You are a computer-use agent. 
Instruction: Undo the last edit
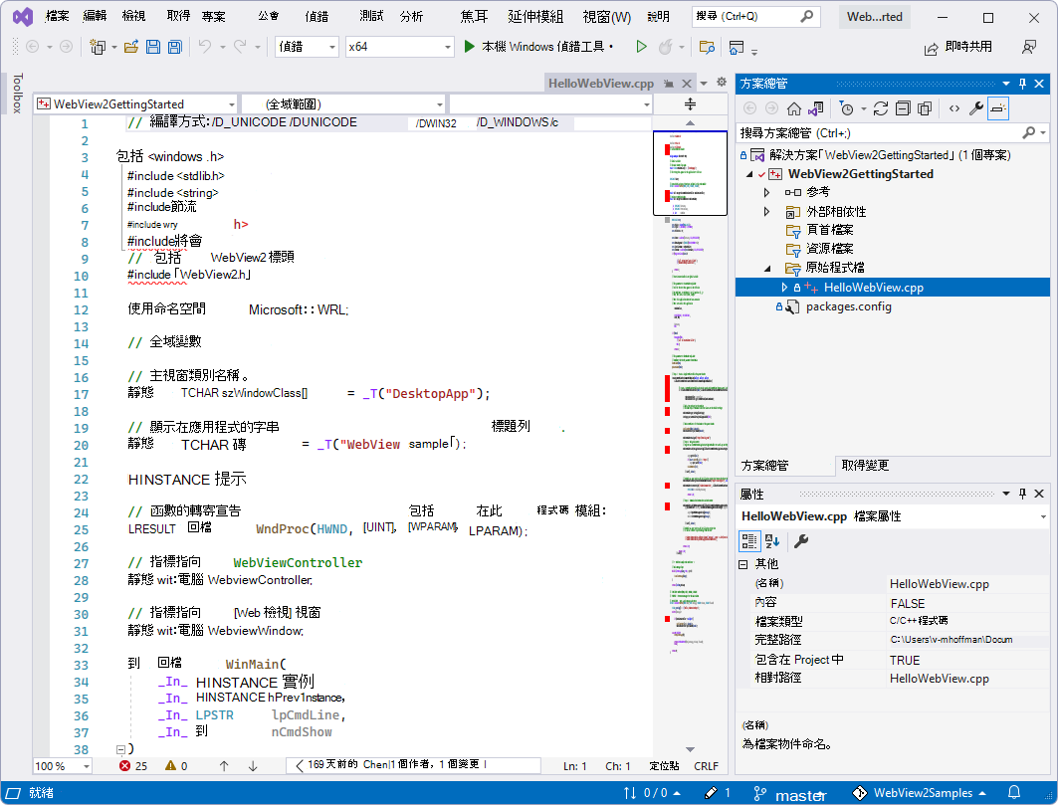204,47
